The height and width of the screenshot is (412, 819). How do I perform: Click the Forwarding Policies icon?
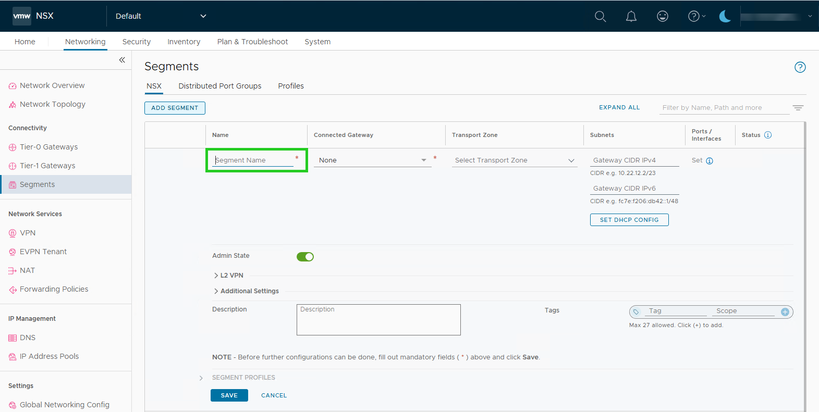tap(13, 290)
